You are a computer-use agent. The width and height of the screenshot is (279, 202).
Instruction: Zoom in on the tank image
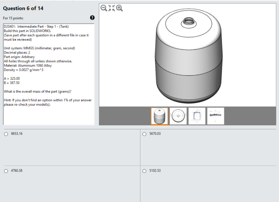click(119, 8)
